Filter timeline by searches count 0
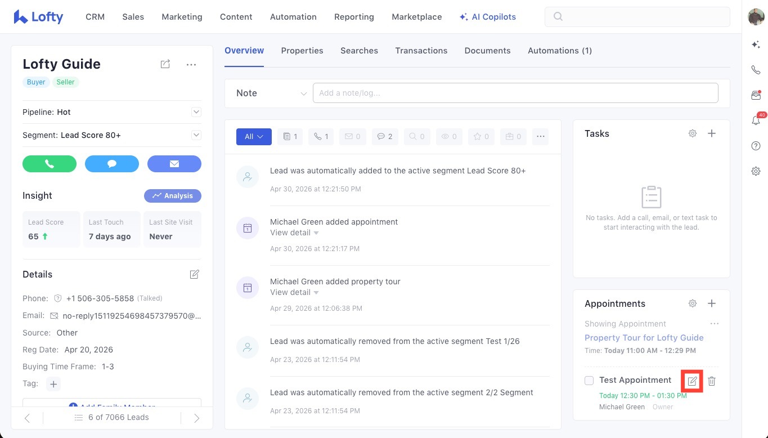Screen dimensions: 768x438 tap(417, 136)
